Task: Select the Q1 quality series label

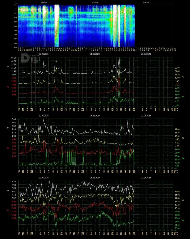Action: (8, 128)
